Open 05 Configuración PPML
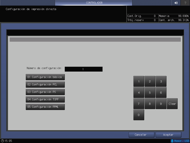This screenshot has width=190, height=143. [45, 107]
